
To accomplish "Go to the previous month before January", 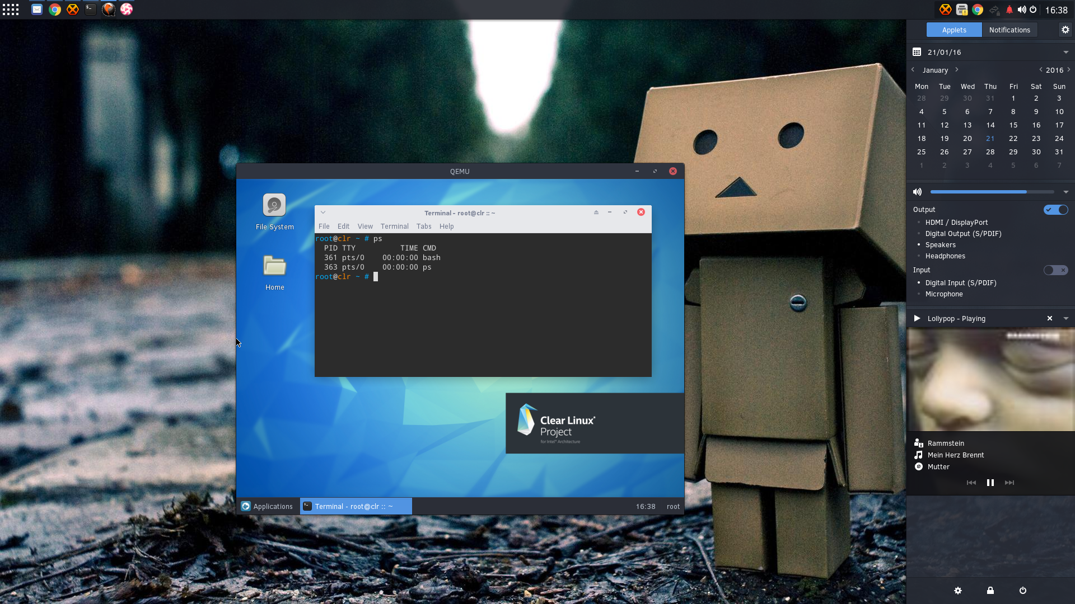I will coord(913,70).
